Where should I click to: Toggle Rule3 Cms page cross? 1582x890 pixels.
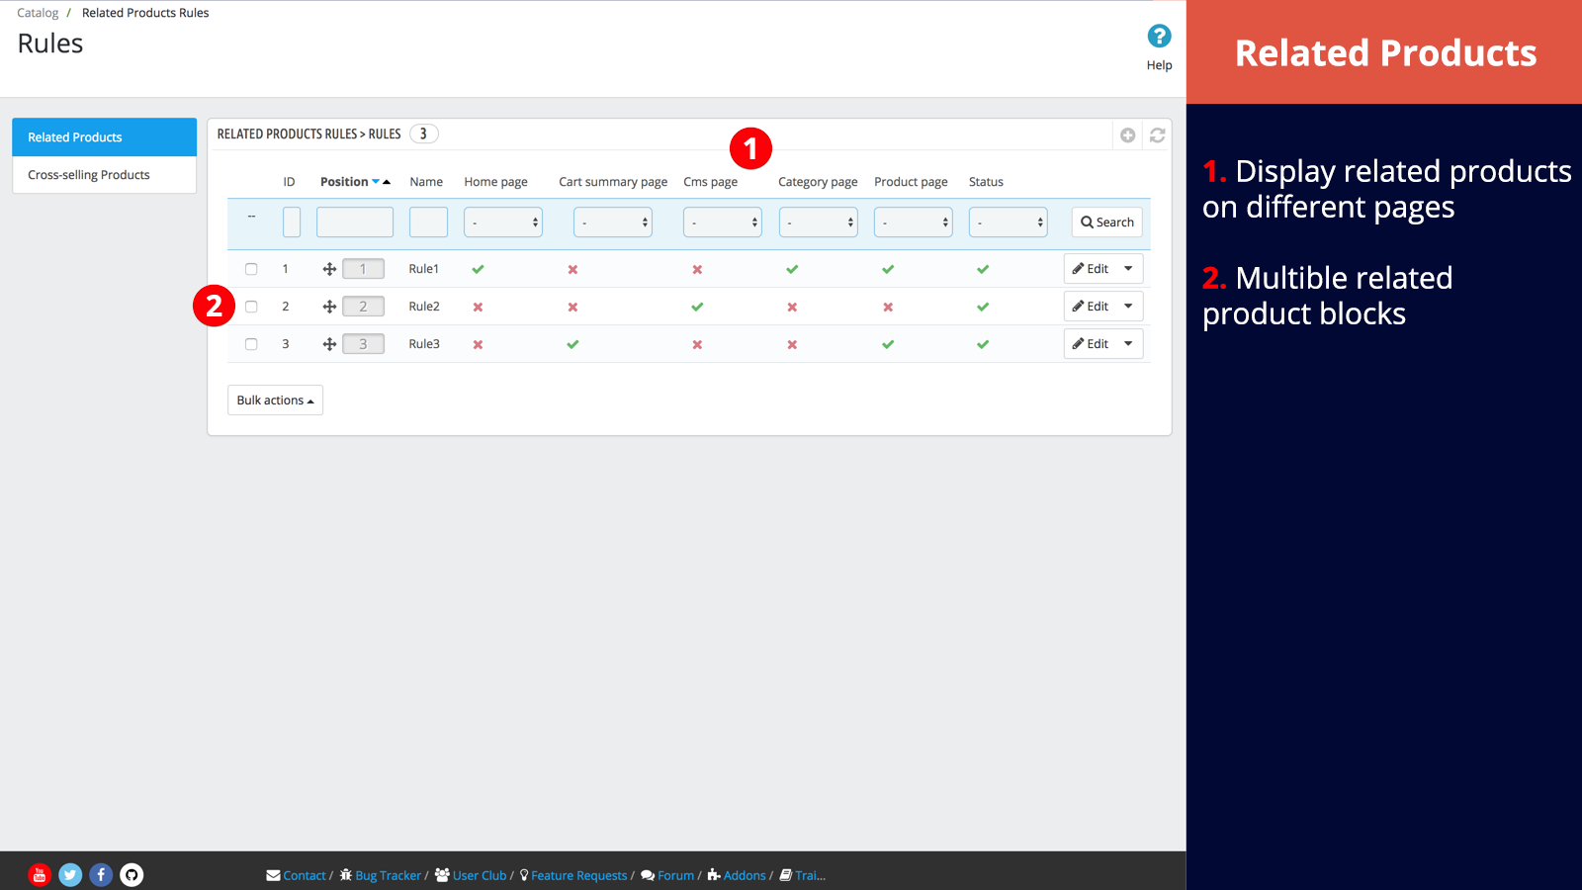697,344
